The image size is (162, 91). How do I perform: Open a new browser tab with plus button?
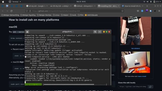click(x=147, y=6)
